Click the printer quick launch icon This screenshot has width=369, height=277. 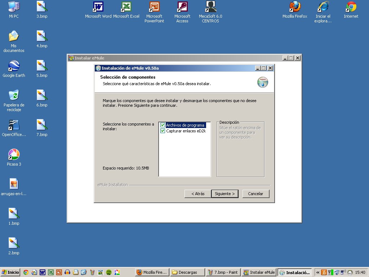pos(76,272)
